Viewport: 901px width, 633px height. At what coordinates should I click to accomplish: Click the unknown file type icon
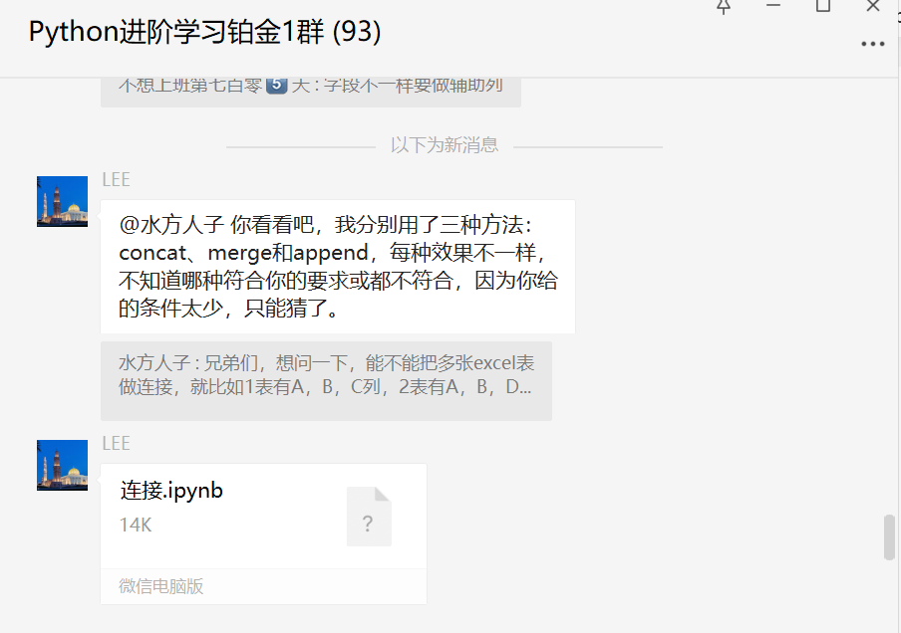click(369, 517)
